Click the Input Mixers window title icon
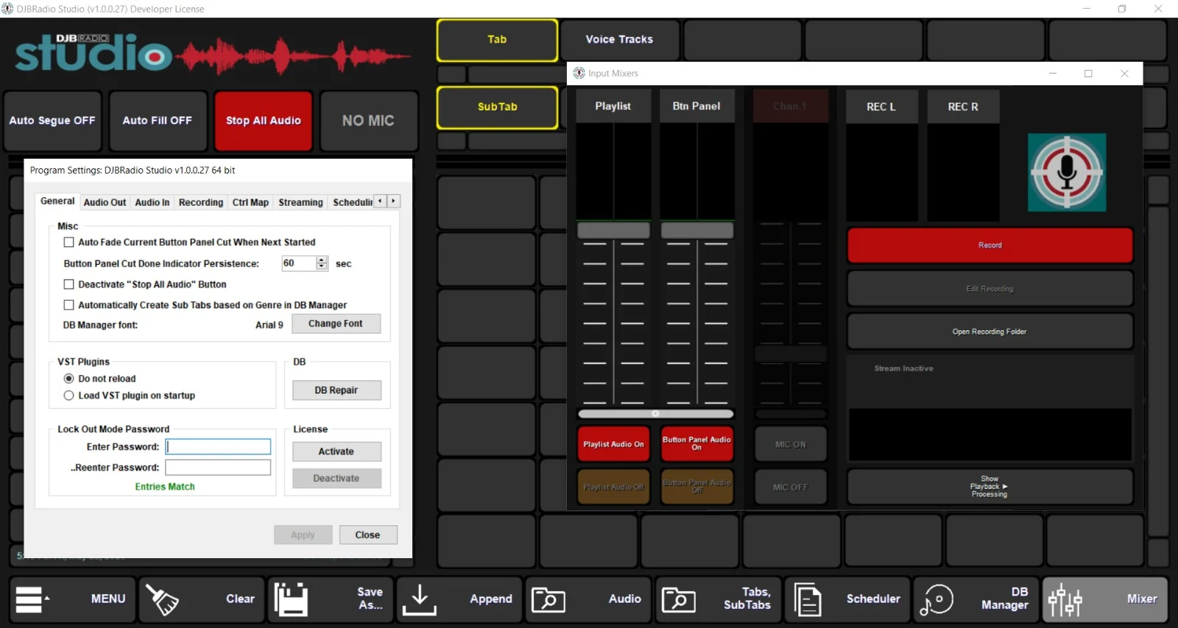Image resolution: width=1178 pixels, height=628 pixels. (579, 73)
